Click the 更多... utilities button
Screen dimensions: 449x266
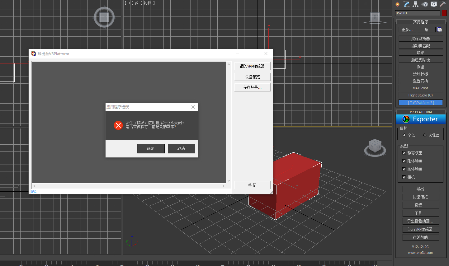pyautogui.click(x=407, y=30)
